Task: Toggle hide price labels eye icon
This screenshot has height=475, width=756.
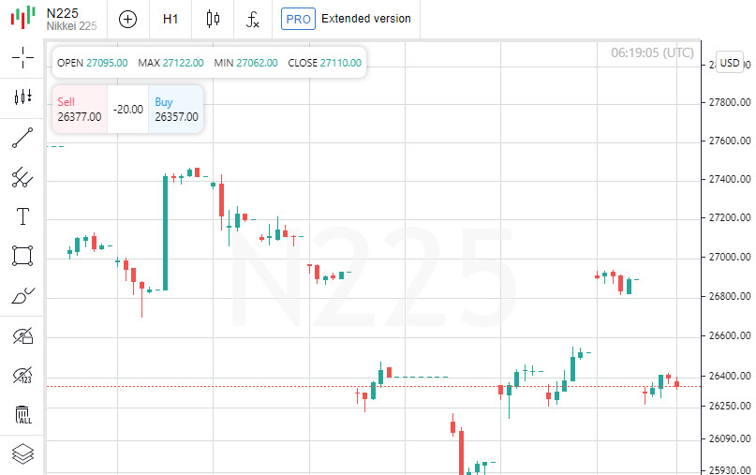Action: point(22,376)
